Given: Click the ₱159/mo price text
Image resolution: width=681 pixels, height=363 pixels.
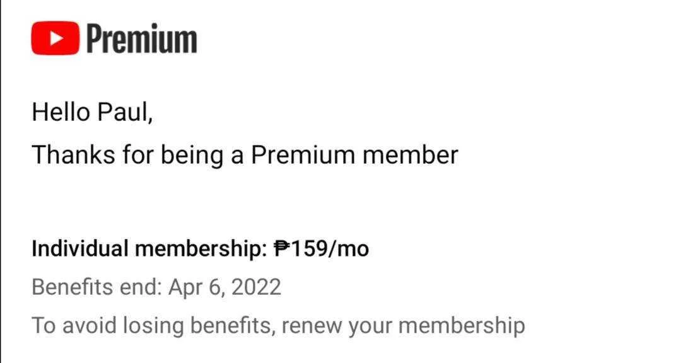Looking at the screenshot, I should point(322,249).
